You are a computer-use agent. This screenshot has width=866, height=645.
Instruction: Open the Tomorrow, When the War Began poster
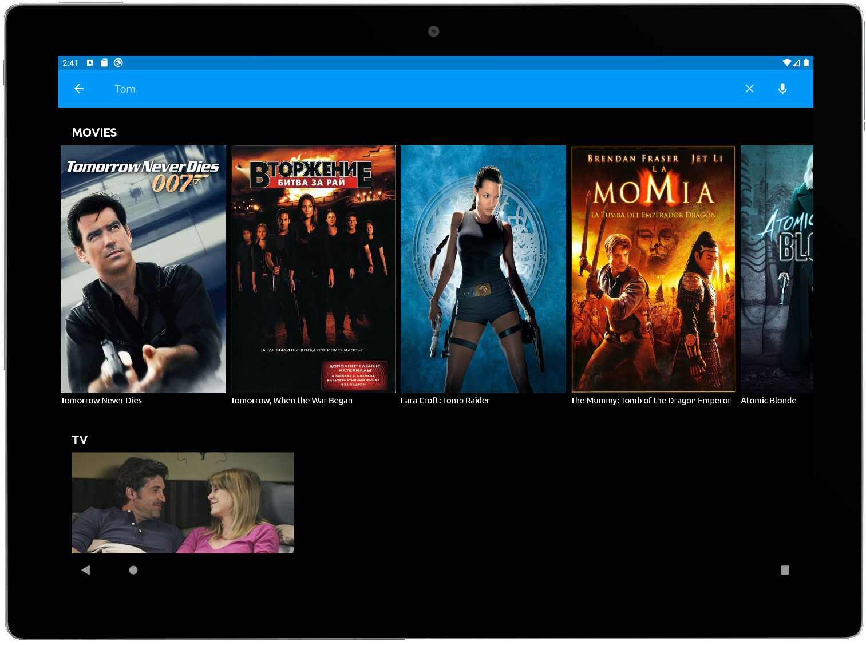click(313, 269)
